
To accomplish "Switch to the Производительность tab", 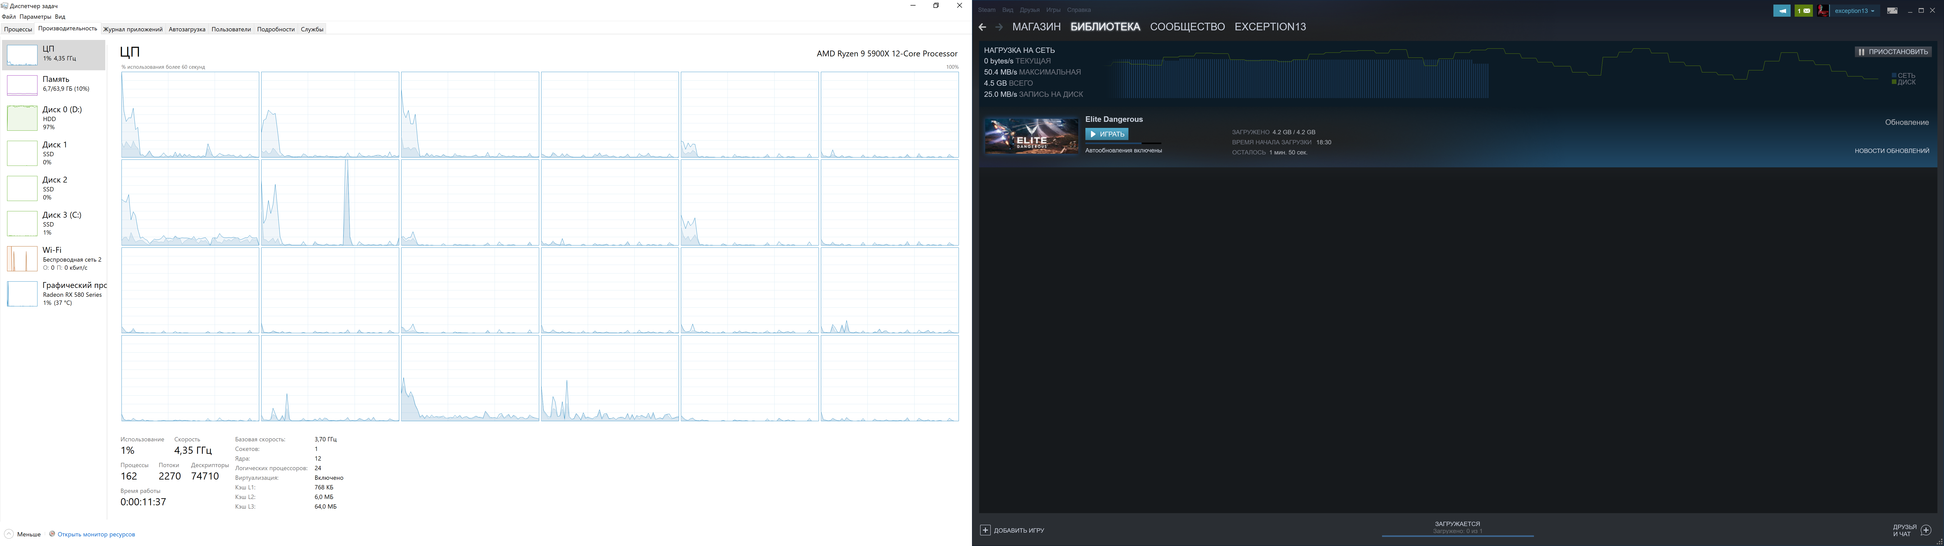I will click(x=68, y=29).
